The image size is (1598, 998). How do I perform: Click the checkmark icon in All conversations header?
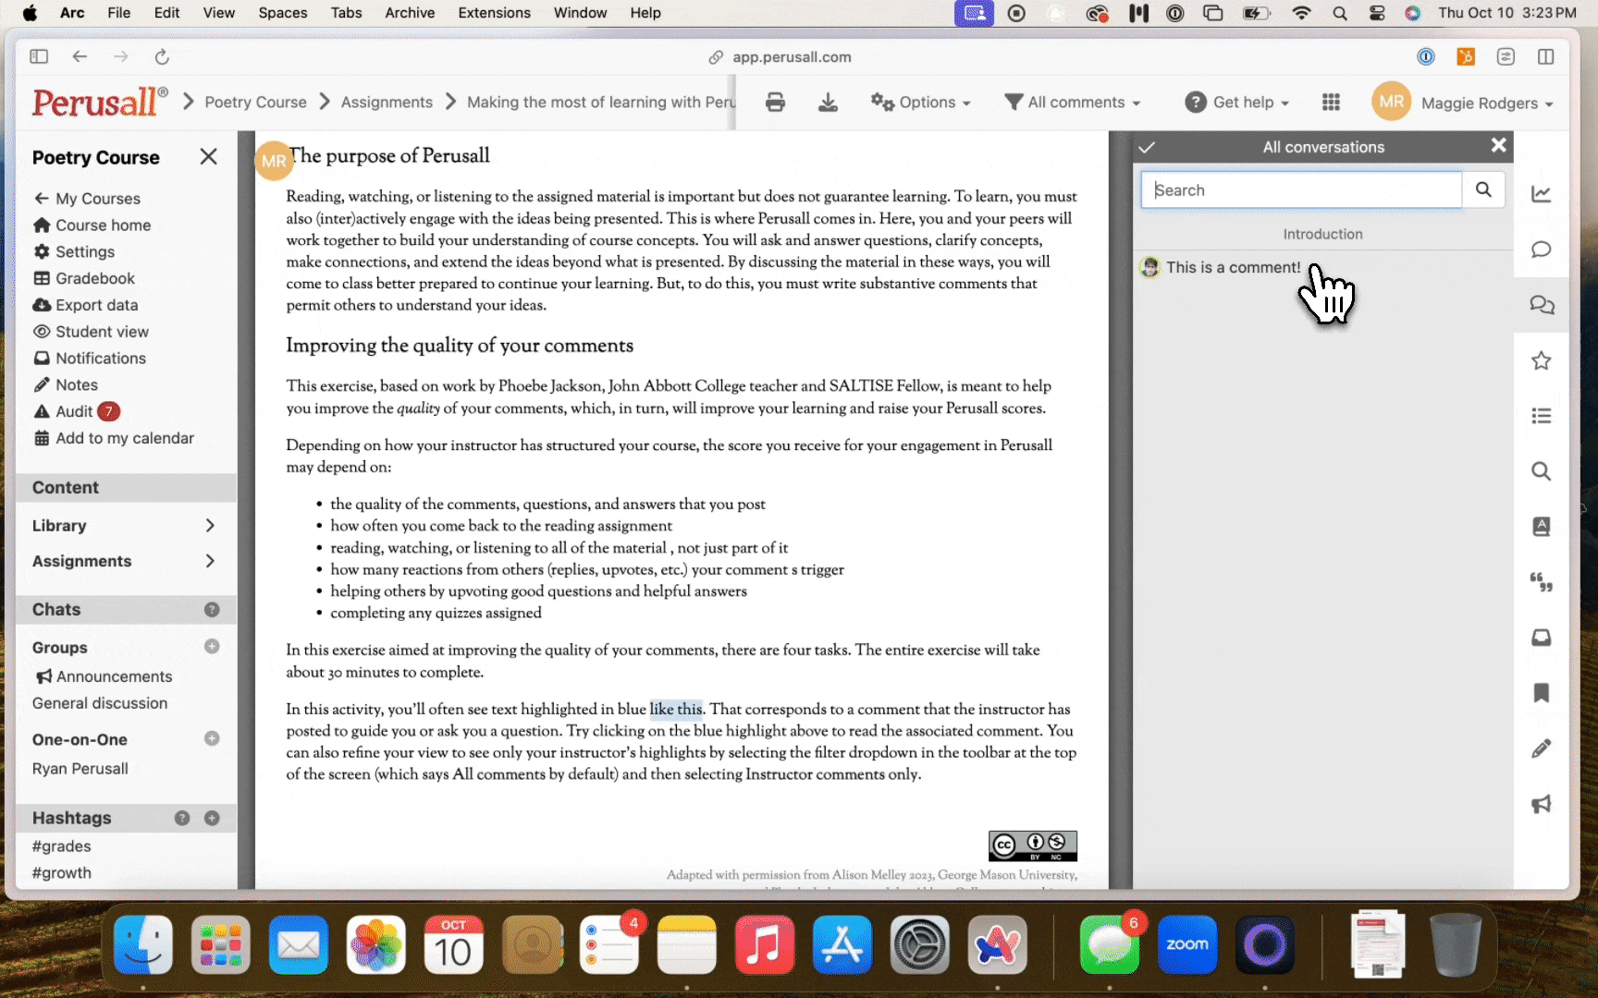point(1147,147)
